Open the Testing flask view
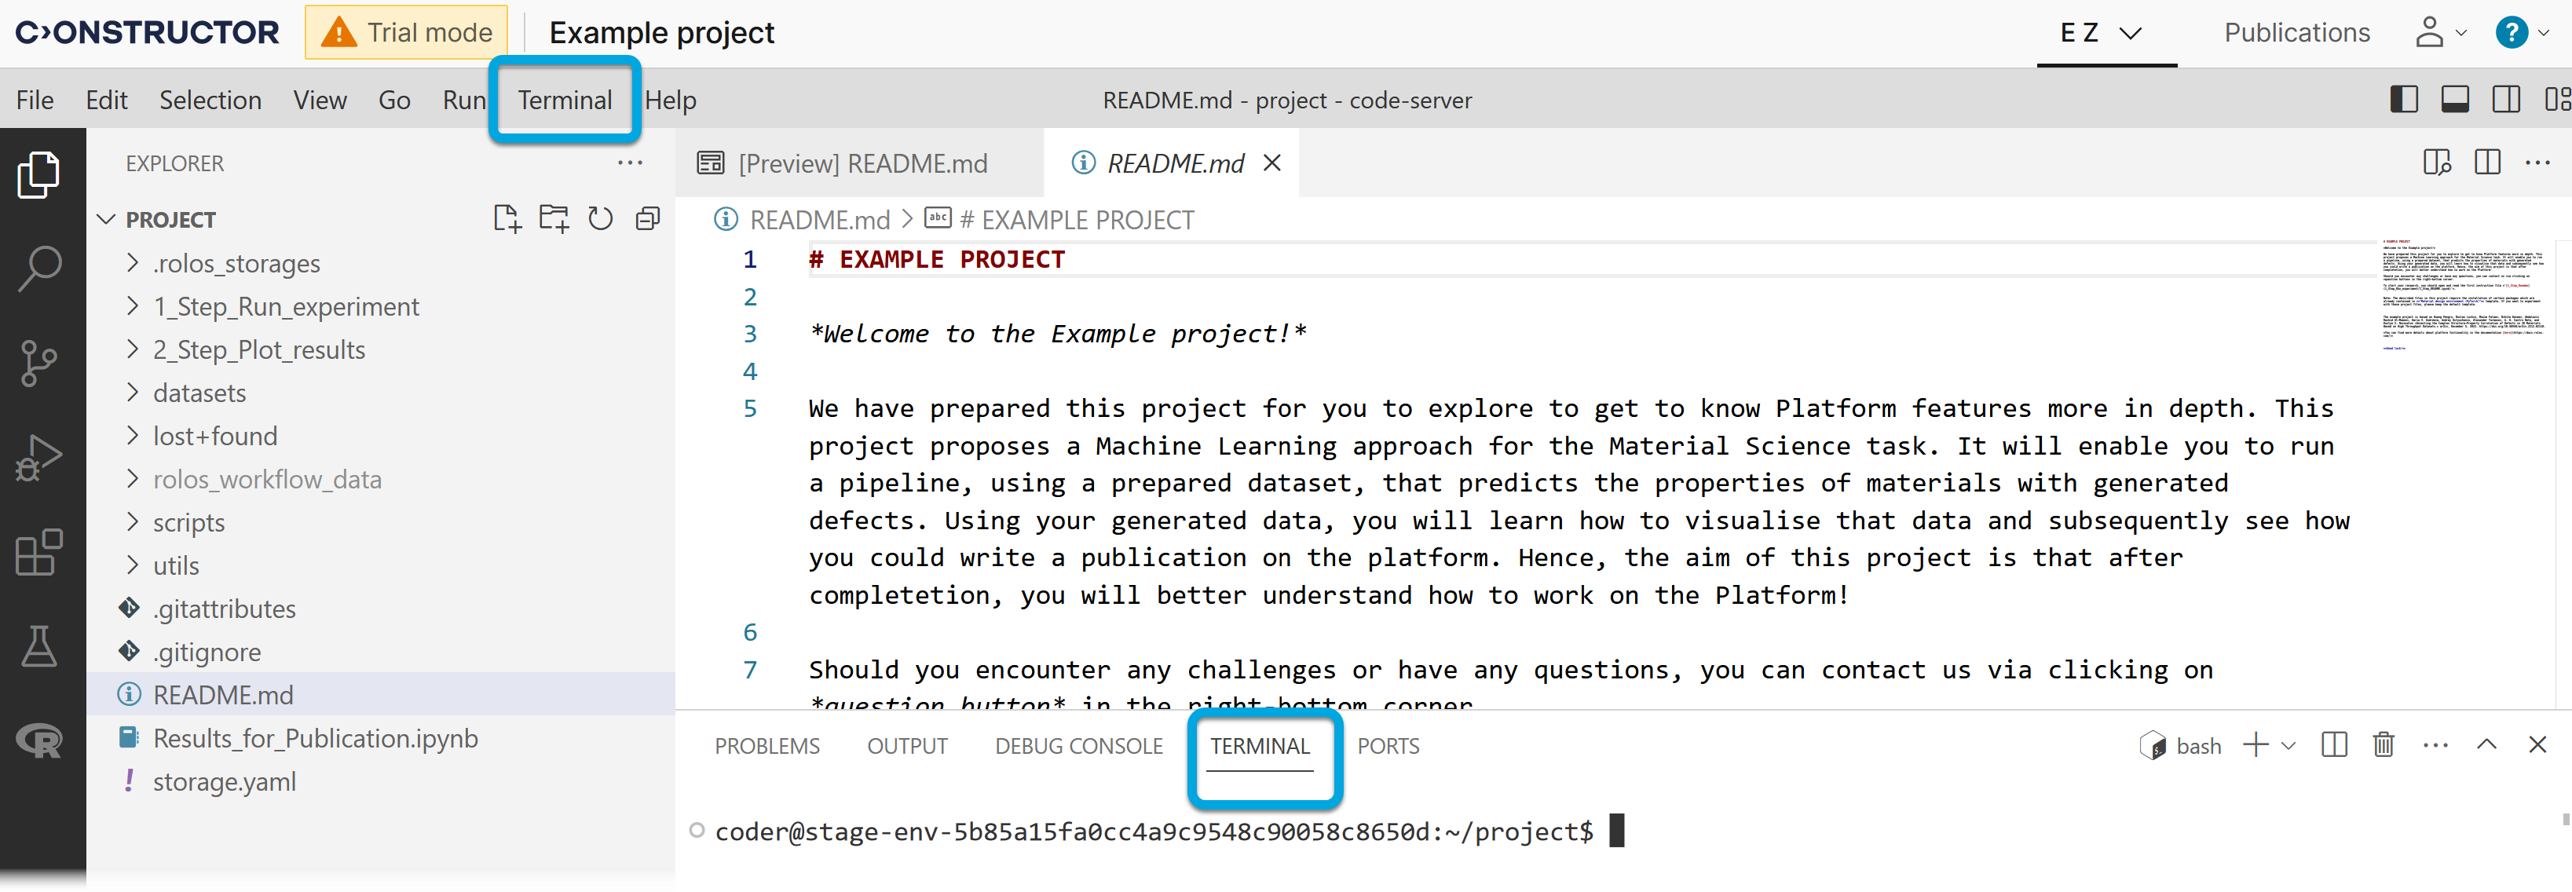This screenshot has height=892, width=2572. (40, 646)
